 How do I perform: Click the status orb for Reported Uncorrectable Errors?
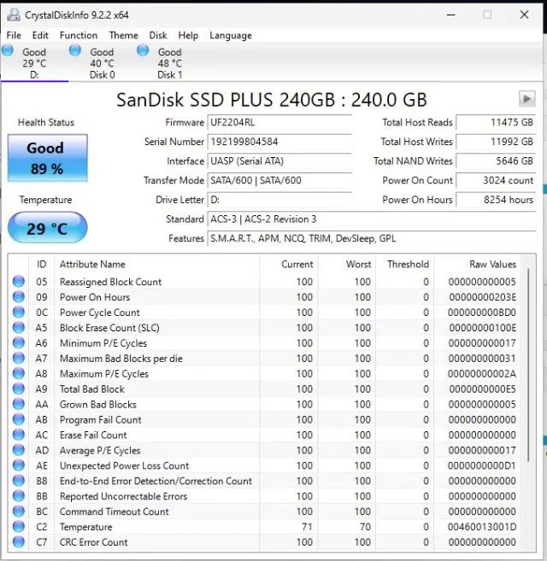click(19, 496)
